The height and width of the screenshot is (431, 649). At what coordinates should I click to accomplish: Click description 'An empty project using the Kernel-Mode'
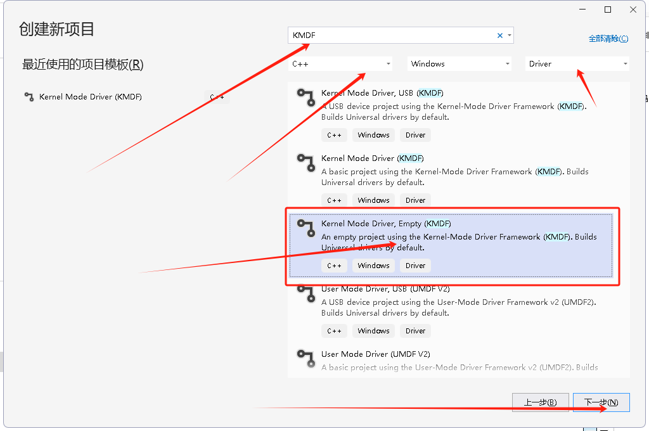(459, 242)
